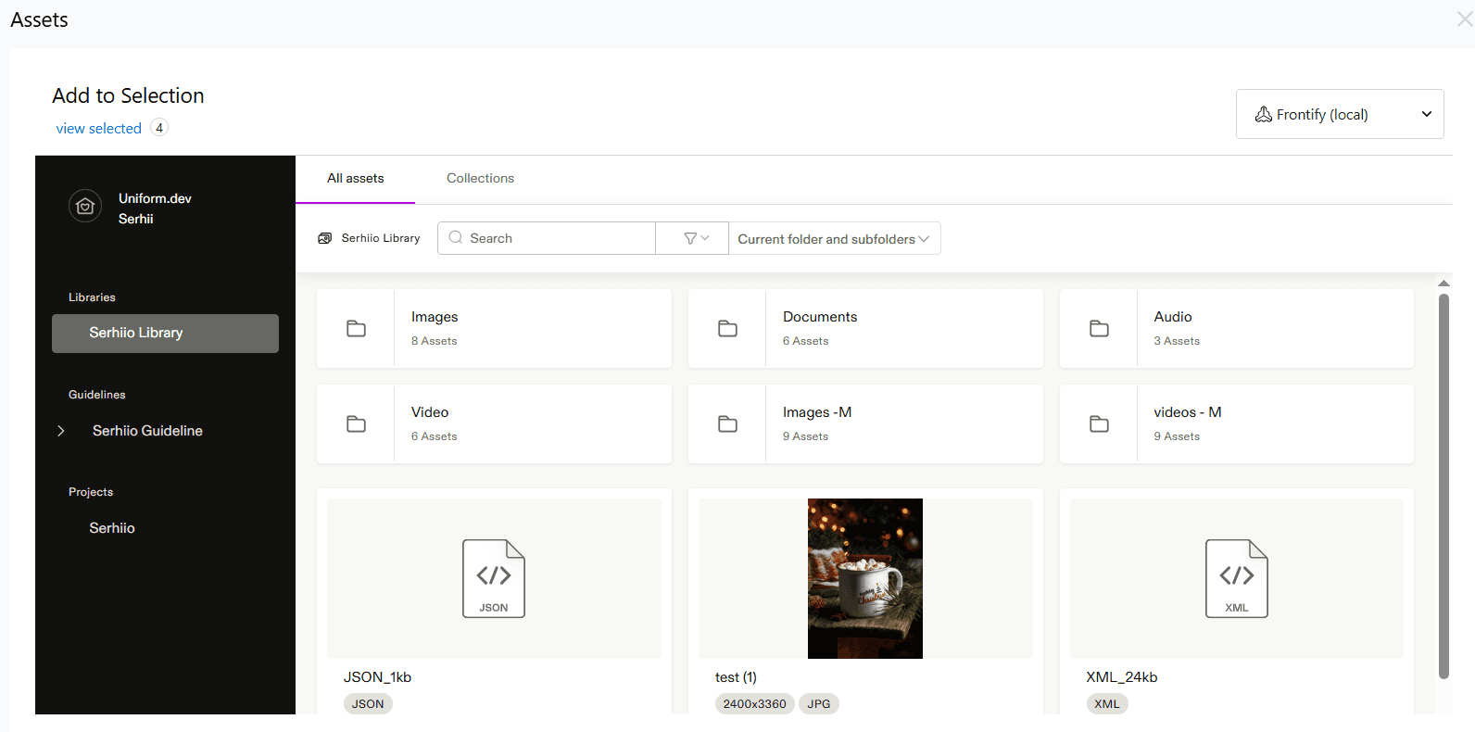Click the 8 Assets count under Images
Image resolution: width=1475 pixels, height=732 pixels.
click(x=435, y=341)
